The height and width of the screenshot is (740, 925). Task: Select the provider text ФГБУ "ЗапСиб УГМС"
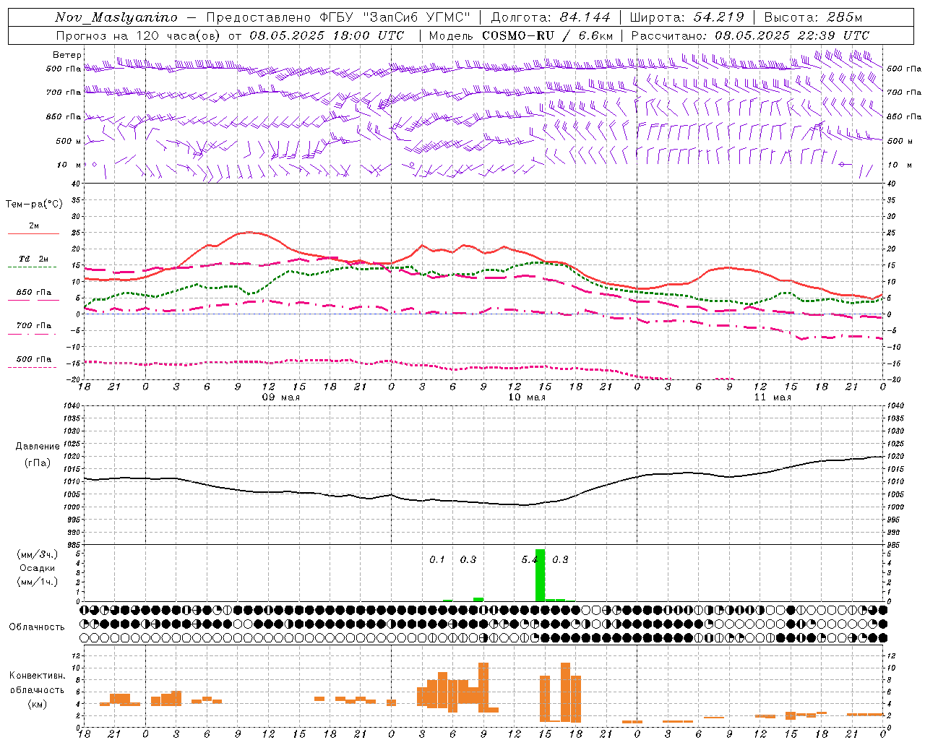(x=395, y=17)
